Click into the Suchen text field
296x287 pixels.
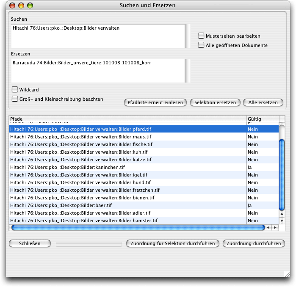click(x=98, y=36)
